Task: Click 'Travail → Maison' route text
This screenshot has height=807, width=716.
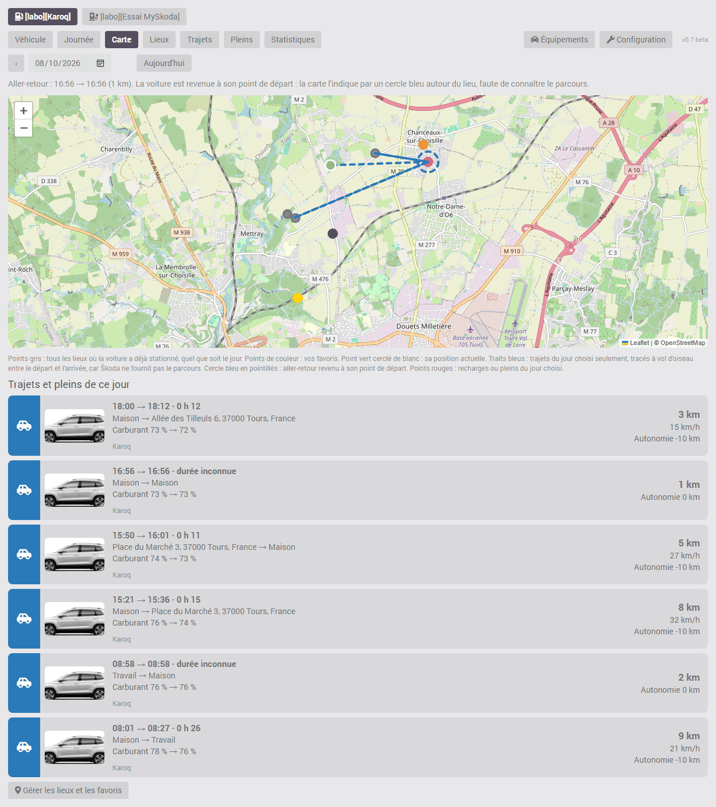Action: 144,676
